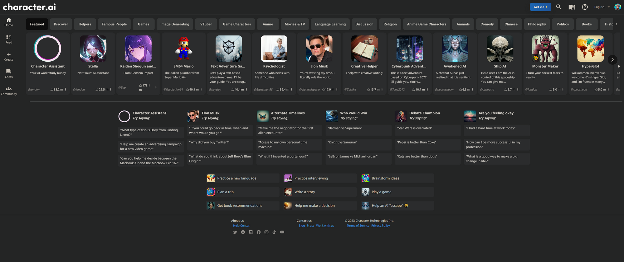Click Write a story
This screenshot has height=262, width=624.
click(x=320, y=192)
